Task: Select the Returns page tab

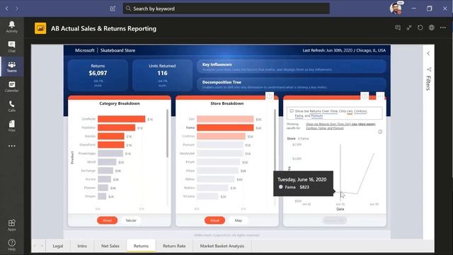Action: (x=141, y=246)
